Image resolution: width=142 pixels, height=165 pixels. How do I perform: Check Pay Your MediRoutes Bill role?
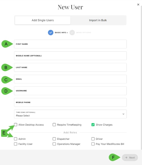pos(93,144)
